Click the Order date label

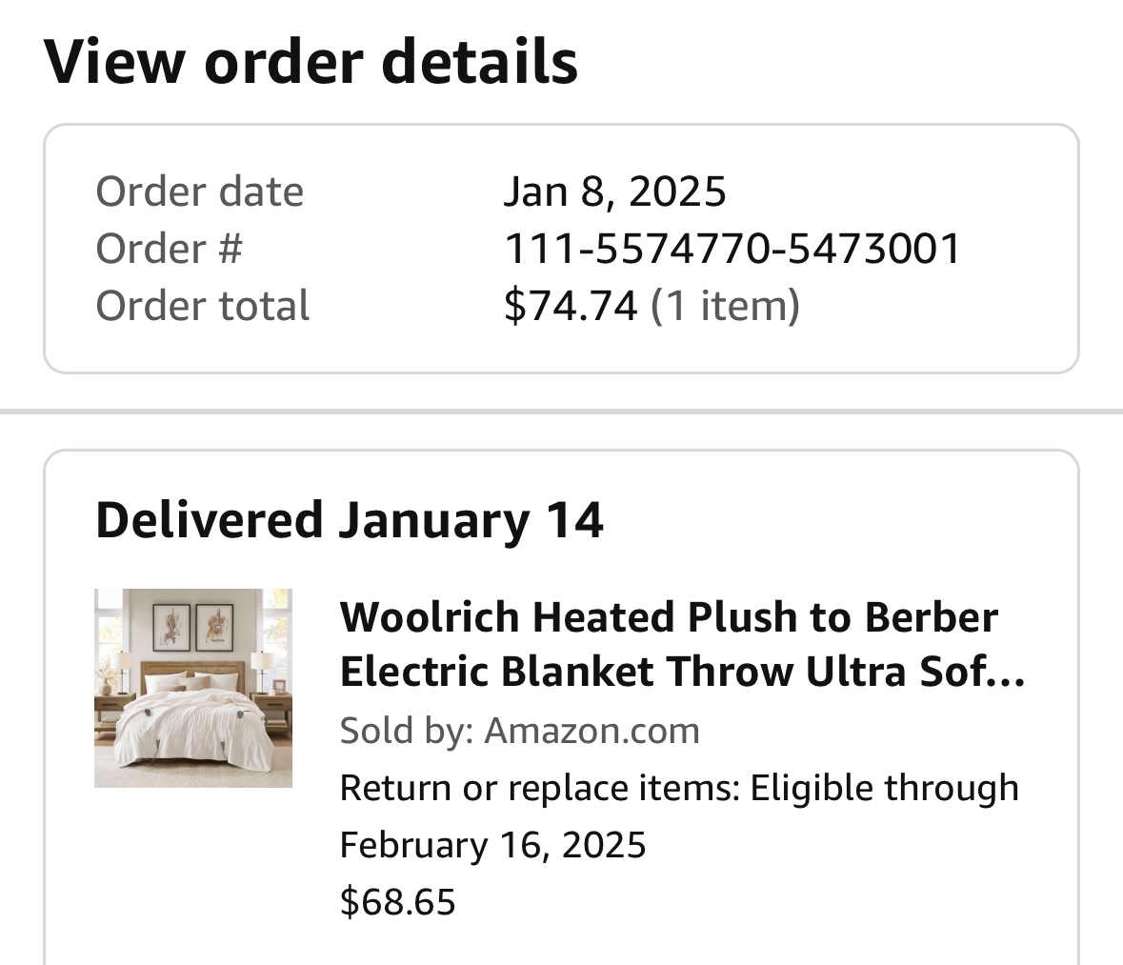tap(200, 192)
